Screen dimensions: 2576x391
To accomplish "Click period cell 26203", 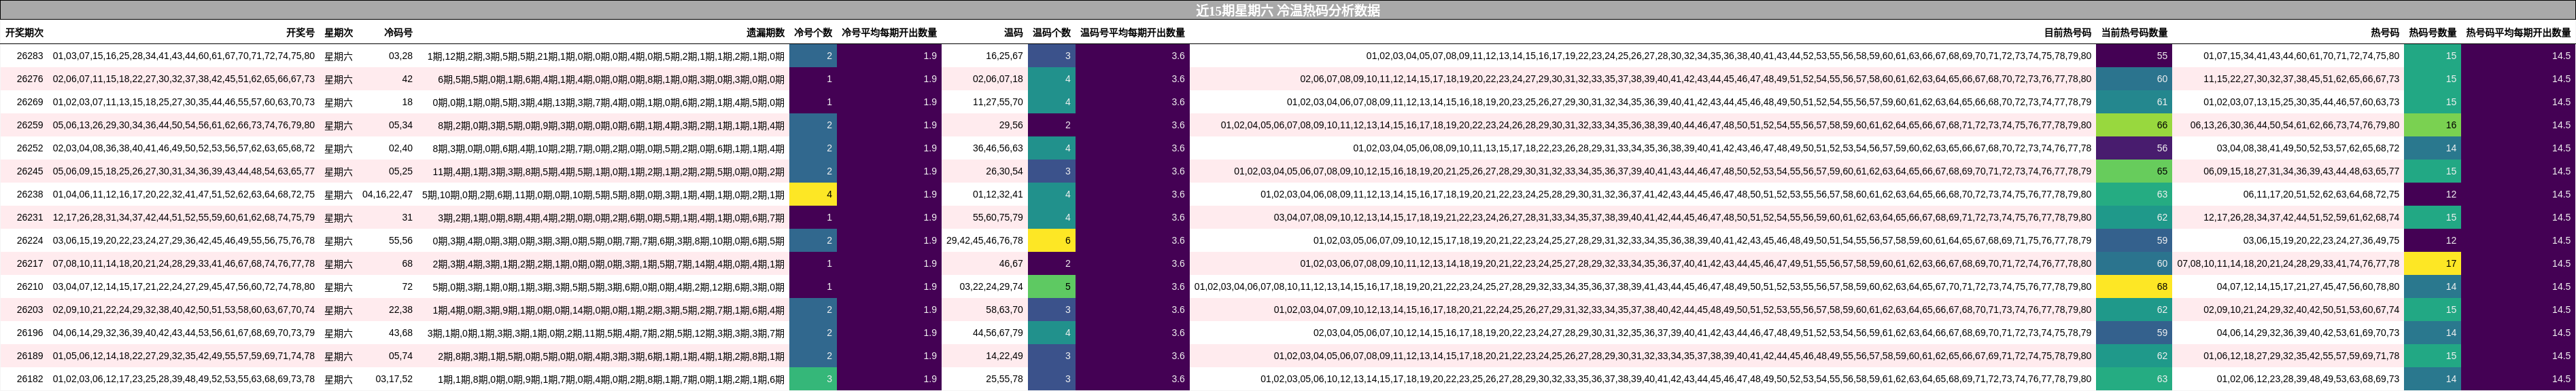I will [30, 310].
